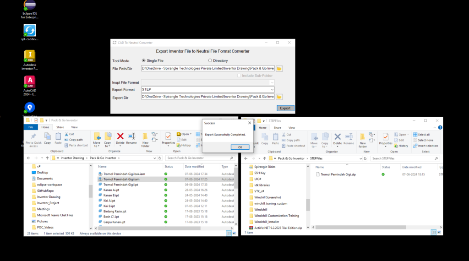
Task: Expand Move to dropdown in Pack & Go ribbon
Action: [97, 144]
